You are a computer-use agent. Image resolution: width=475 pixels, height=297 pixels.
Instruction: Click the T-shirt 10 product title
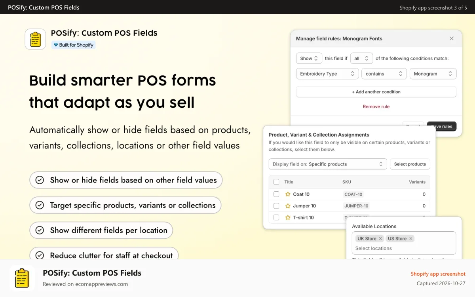(x=304, y=217)
